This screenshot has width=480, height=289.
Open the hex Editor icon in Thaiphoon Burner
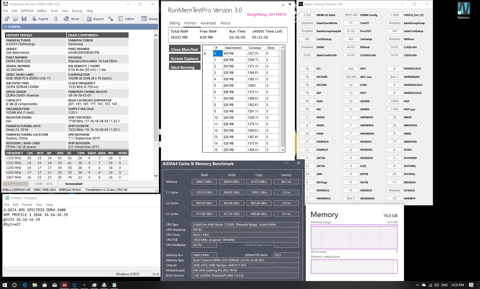pos(120,19)
